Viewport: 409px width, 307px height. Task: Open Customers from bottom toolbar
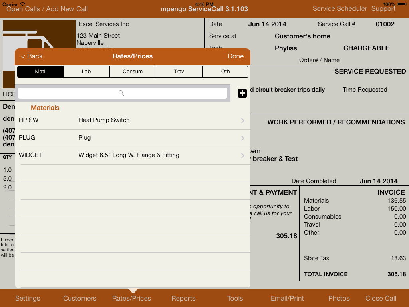(79, 298)
